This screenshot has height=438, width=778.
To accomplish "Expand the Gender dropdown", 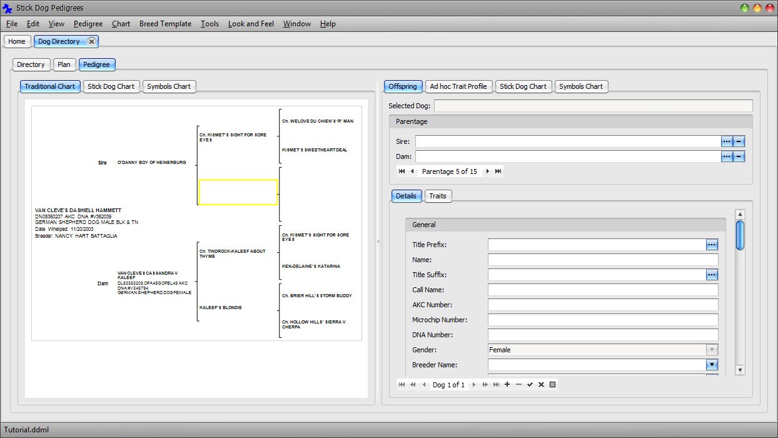I will pos(712,350).
